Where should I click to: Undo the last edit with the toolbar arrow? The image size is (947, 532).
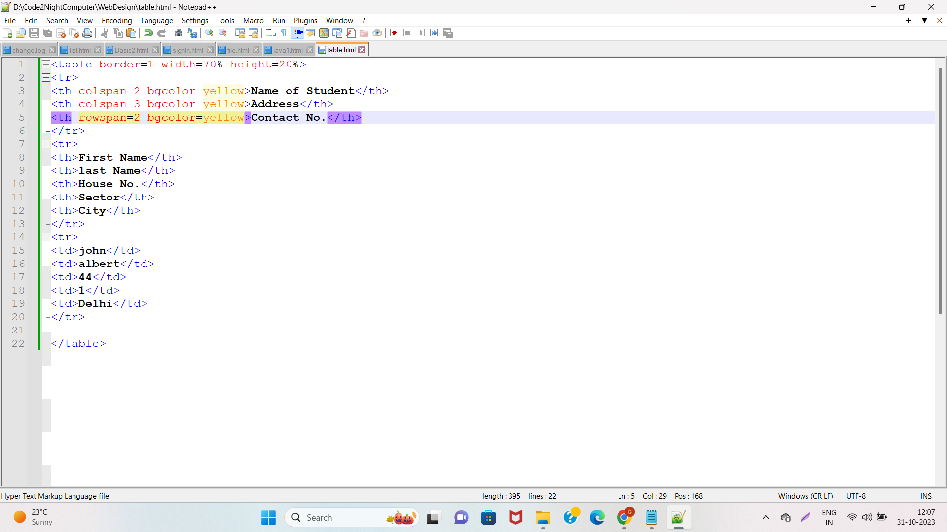[147, 33]
